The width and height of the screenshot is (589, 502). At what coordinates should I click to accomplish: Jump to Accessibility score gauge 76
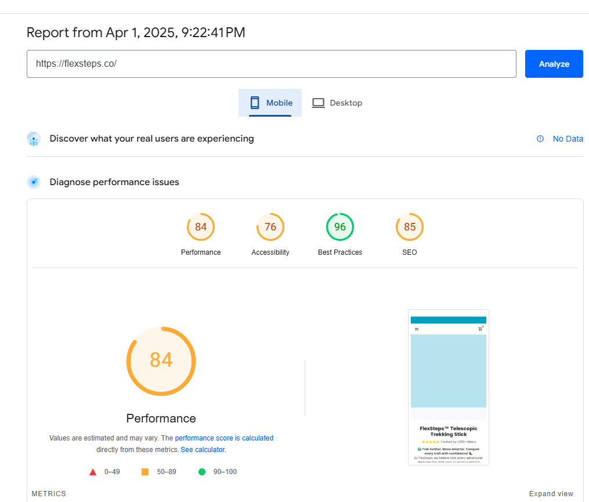point(270,227)
